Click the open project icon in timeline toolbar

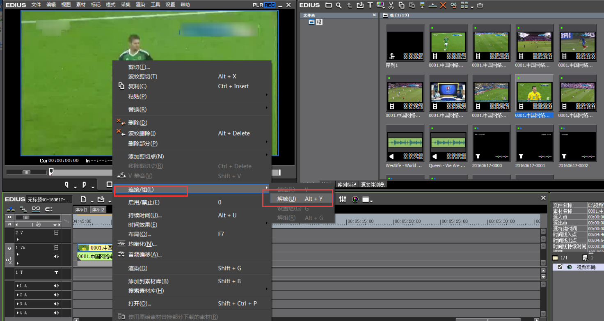(101, 199)
